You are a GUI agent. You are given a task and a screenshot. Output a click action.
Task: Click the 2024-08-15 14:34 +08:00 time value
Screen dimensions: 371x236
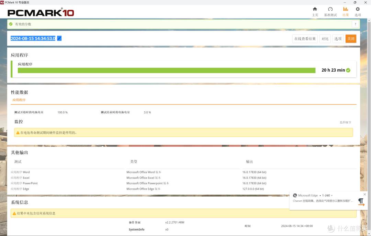tap(297, 226)
